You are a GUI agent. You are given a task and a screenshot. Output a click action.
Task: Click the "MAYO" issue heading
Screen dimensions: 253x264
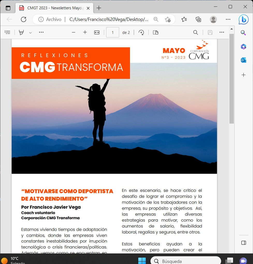tap(174, 50)
